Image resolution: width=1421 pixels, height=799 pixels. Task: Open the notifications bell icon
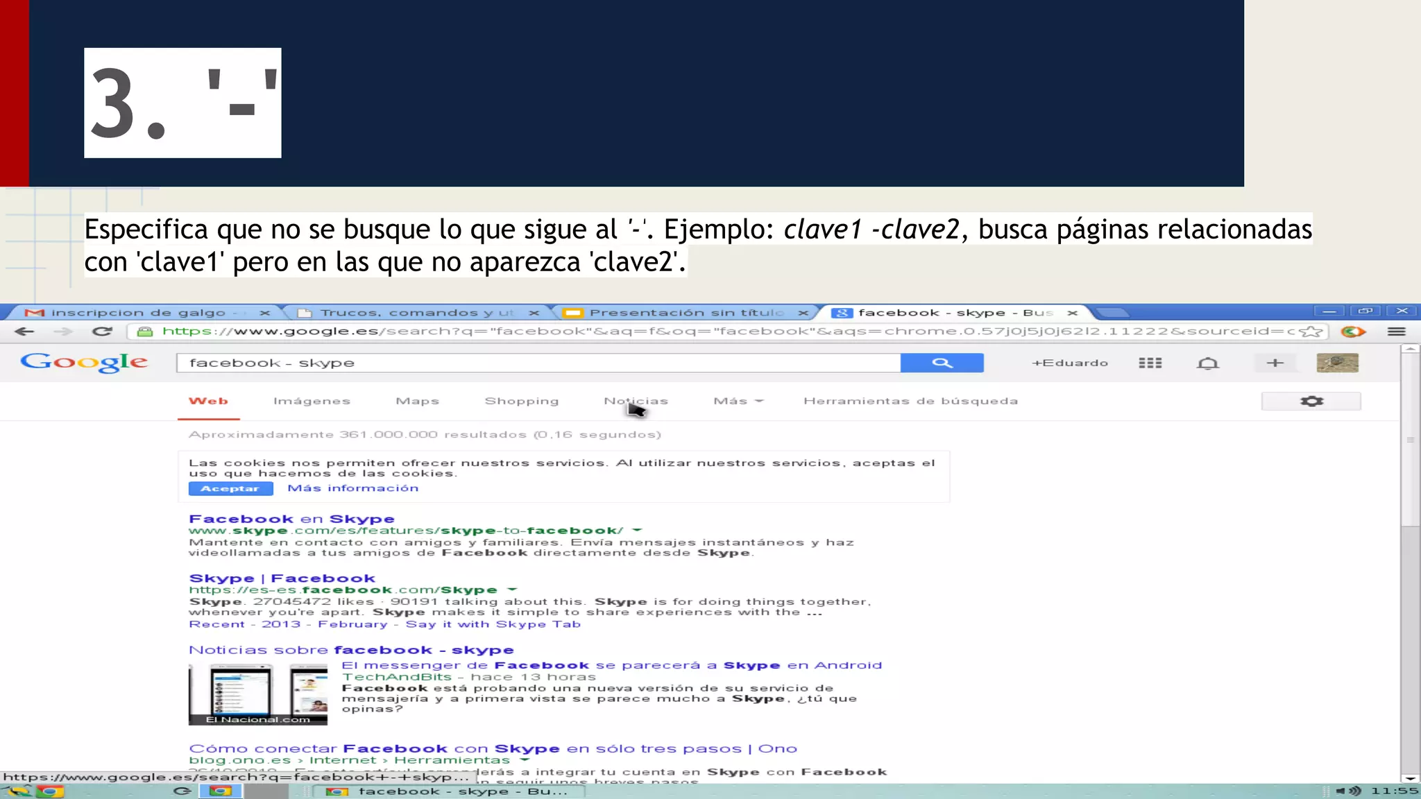(1208, 363)
